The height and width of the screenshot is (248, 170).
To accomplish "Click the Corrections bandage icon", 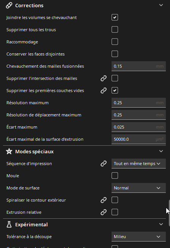I will pos(9,5).
